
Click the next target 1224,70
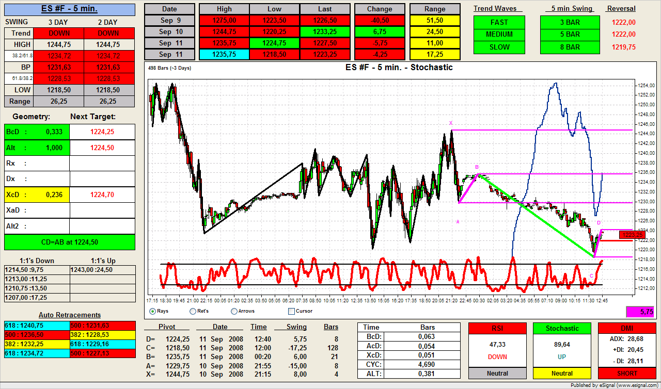point(102,194)
